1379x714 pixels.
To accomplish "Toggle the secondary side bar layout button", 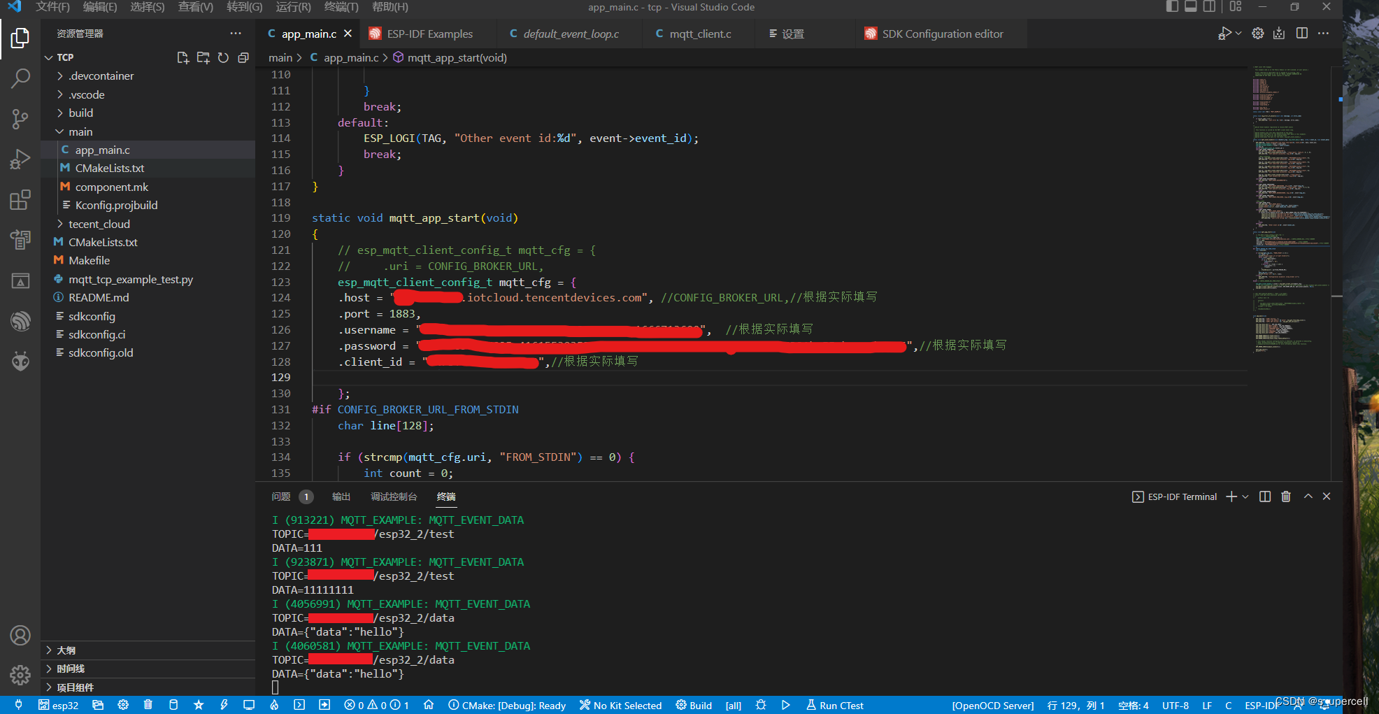I will [1209, 7].
